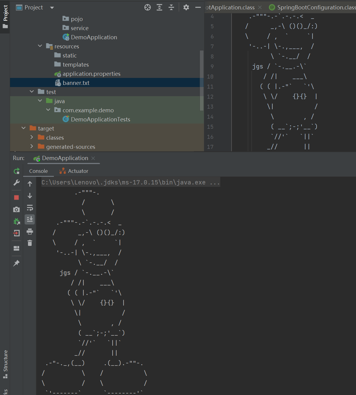
Task: Click line number 10 in editor gutter
Action: [210, 77]
